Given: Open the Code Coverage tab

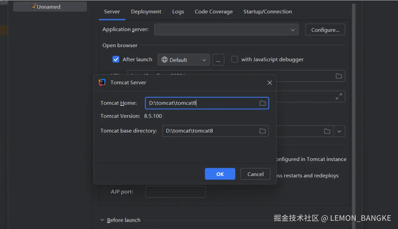Looking at the screenshot, I should tap(214, 11).
